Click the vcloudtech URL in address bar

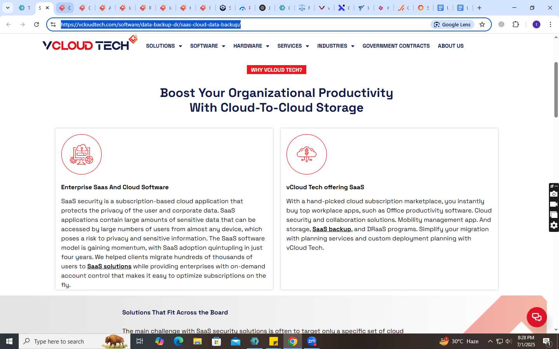[151, 24]
